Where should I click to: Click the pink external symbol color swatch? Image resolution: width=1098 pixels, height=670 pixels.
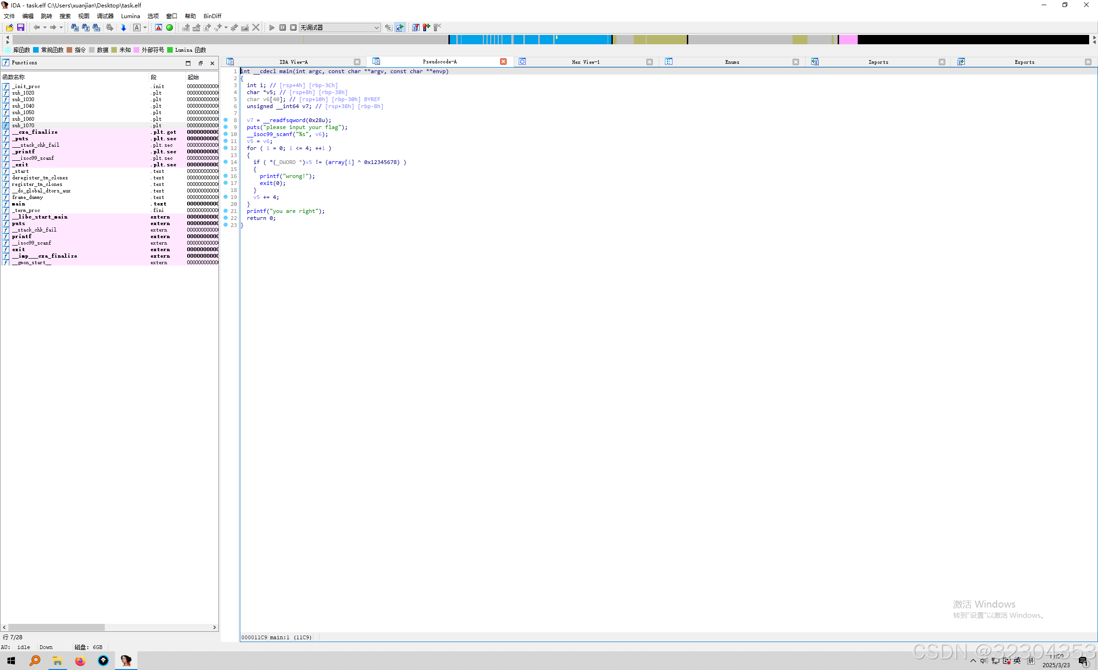136,50
